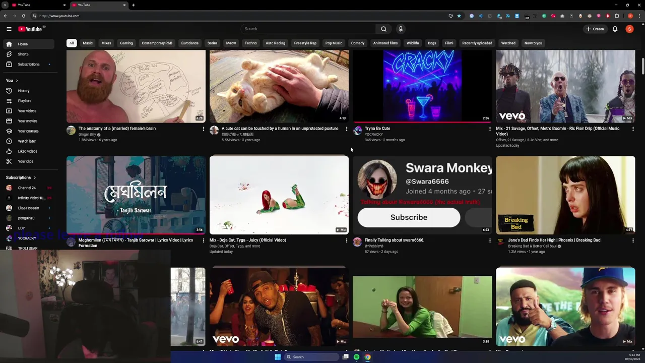This screenshot has height=363, width=645.
Task: Open the notifications bell
Action: pos(615,29)
